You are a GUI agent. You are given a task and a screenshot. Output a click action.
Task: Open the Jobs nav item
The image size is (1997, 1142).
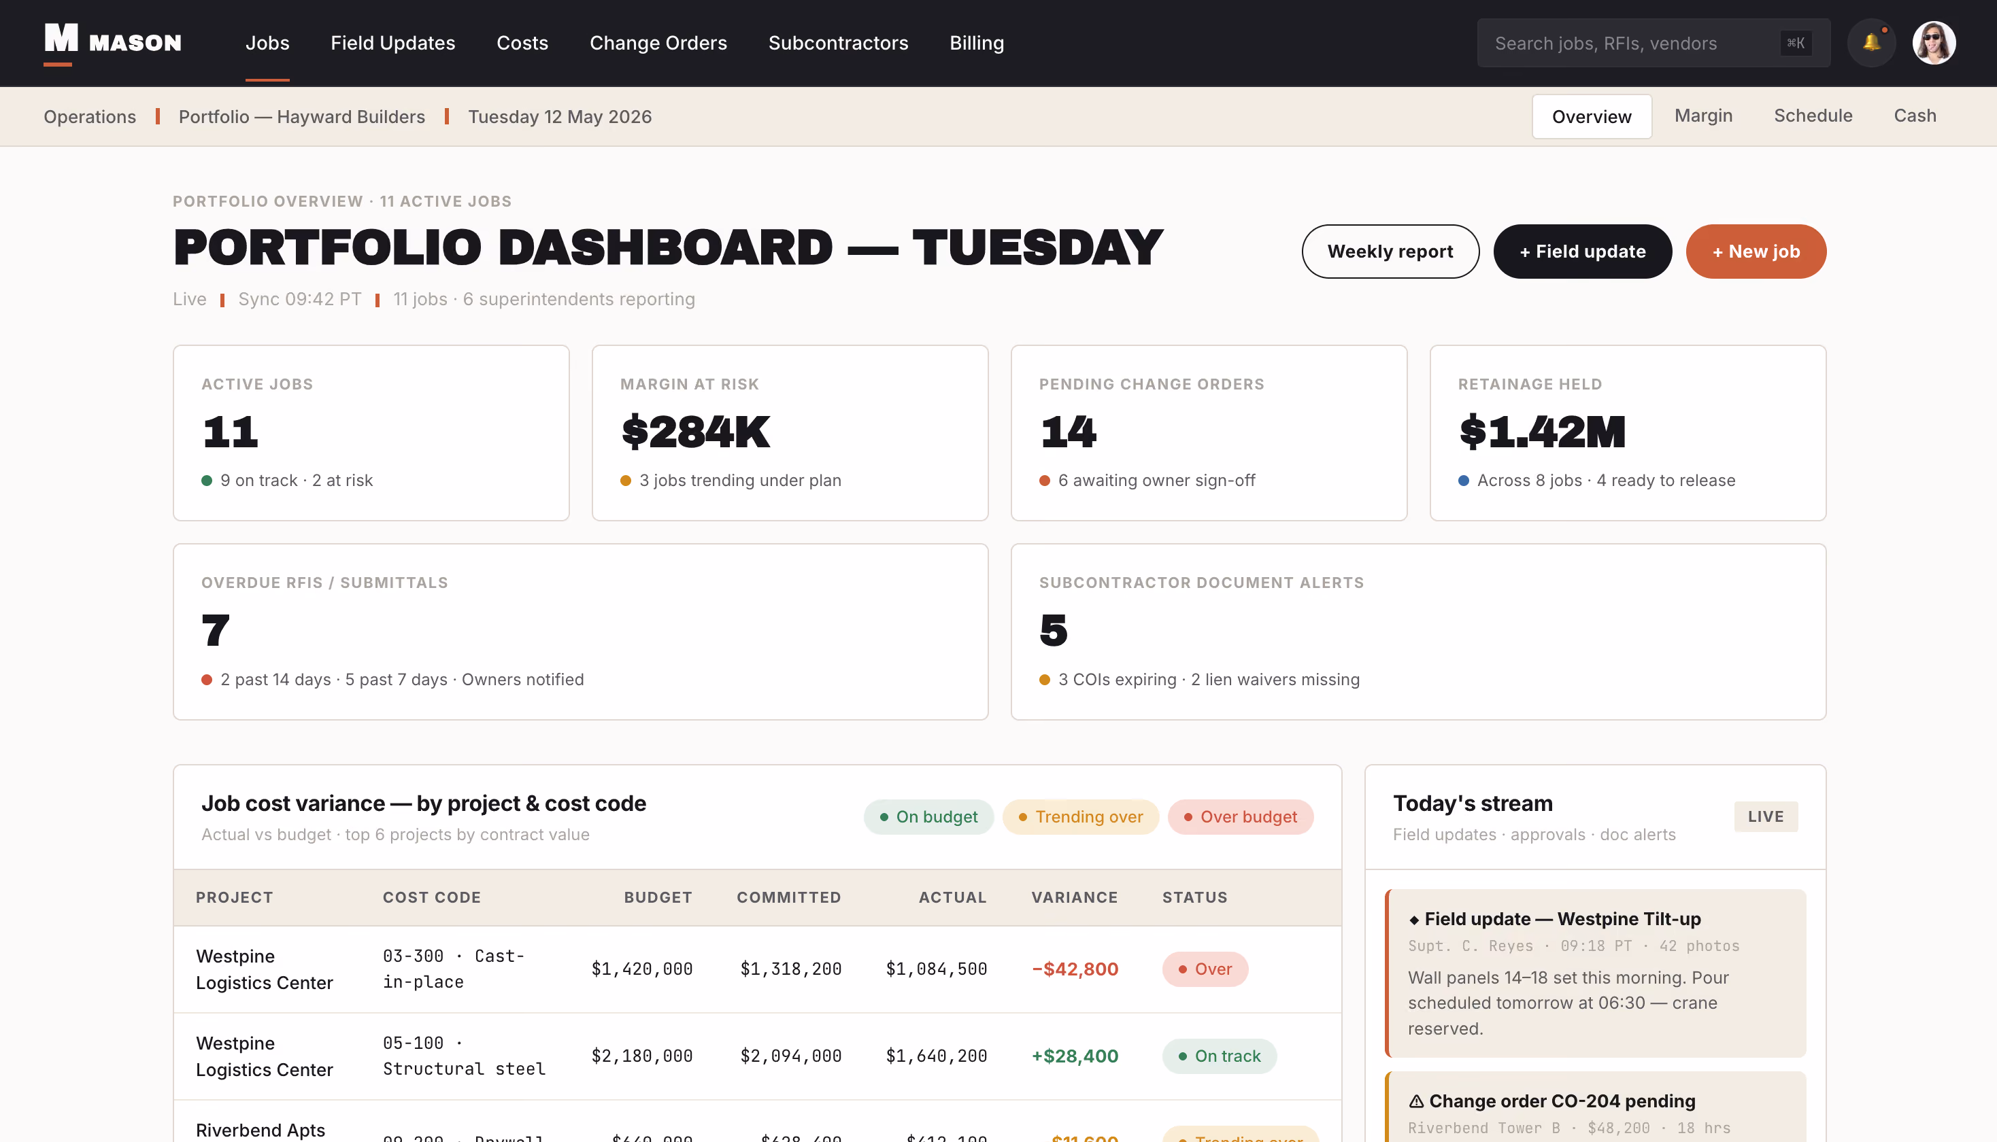click(267, 42)
